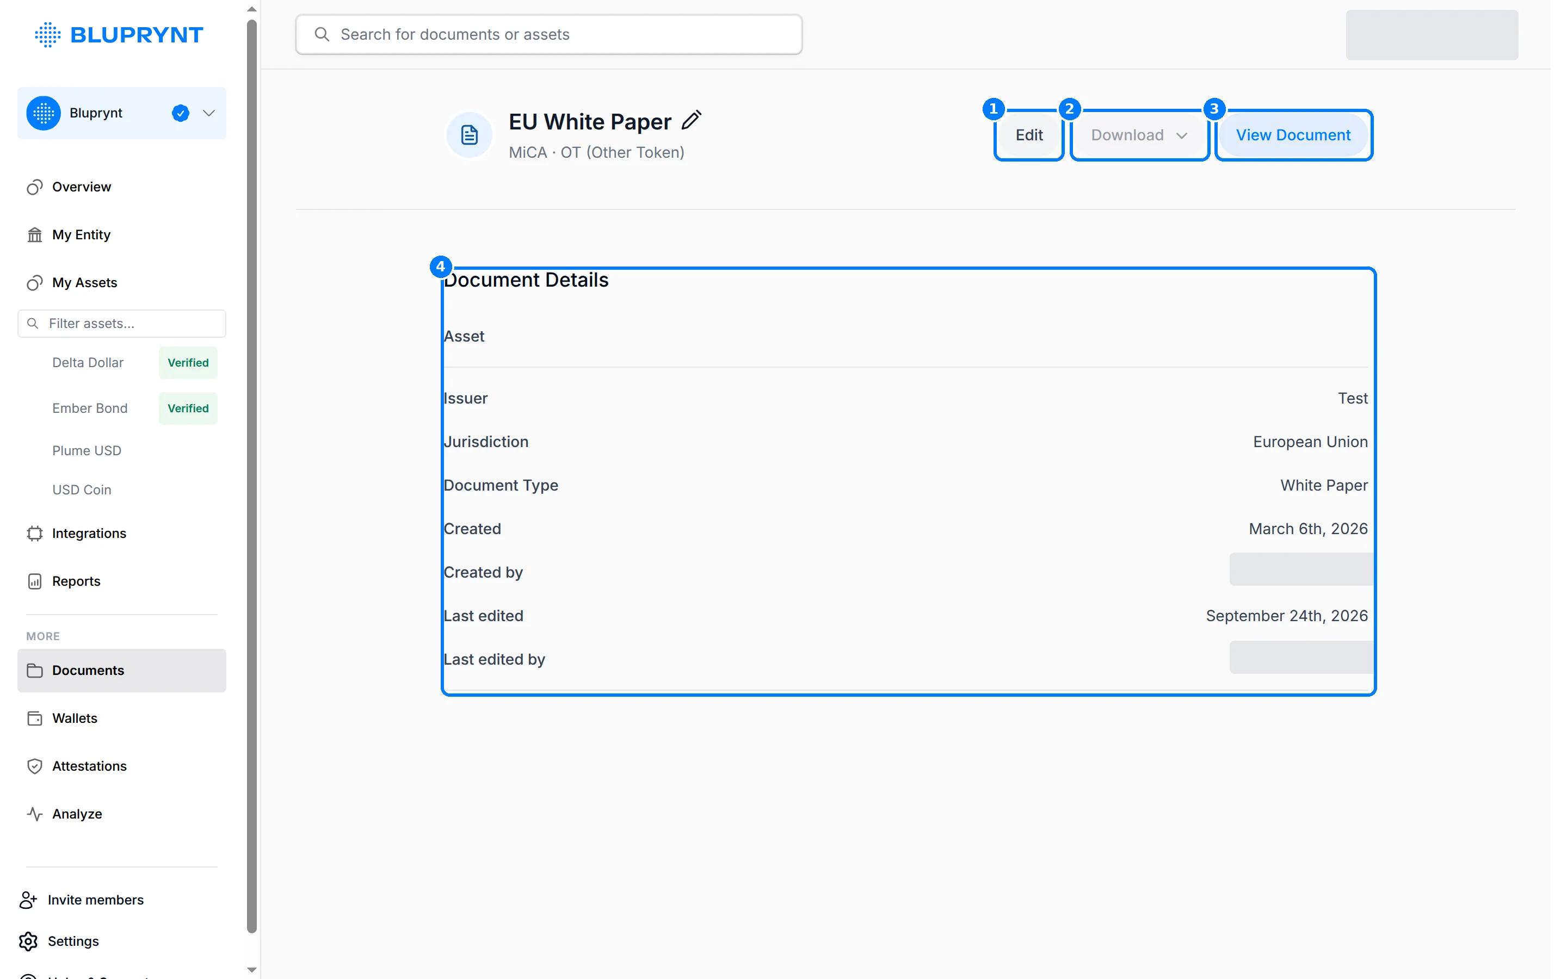Screen dimensions: 1567x979
Task: Click the September 24th, 2026 last edited date
Action: tap(1287, 616)
